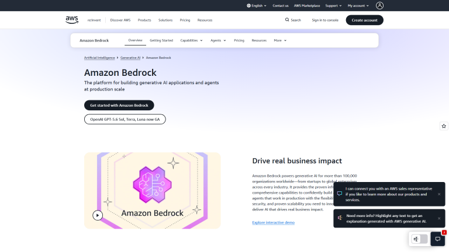
Task: Open the Bedrock Resources tab
Action: pyautogui.click(x=259, y=40)
